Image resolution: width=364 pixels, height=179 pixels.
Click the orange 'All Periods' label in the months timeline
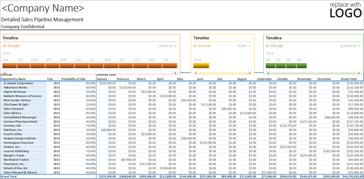11,46
